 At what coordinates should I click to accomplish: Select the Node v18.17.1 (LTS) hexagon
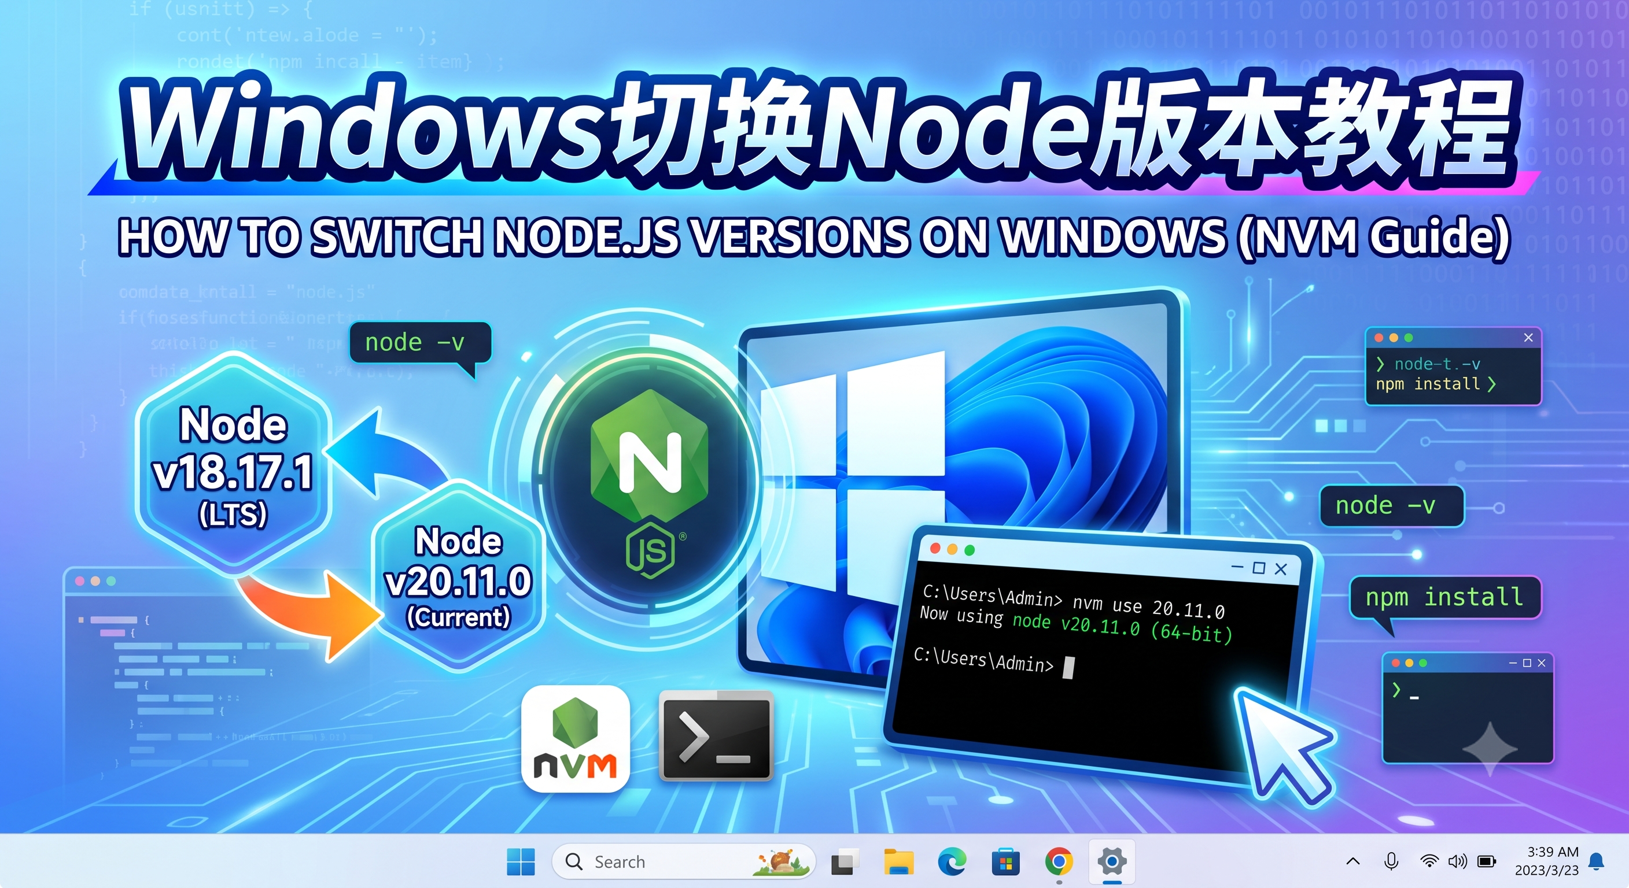point(233,464)
